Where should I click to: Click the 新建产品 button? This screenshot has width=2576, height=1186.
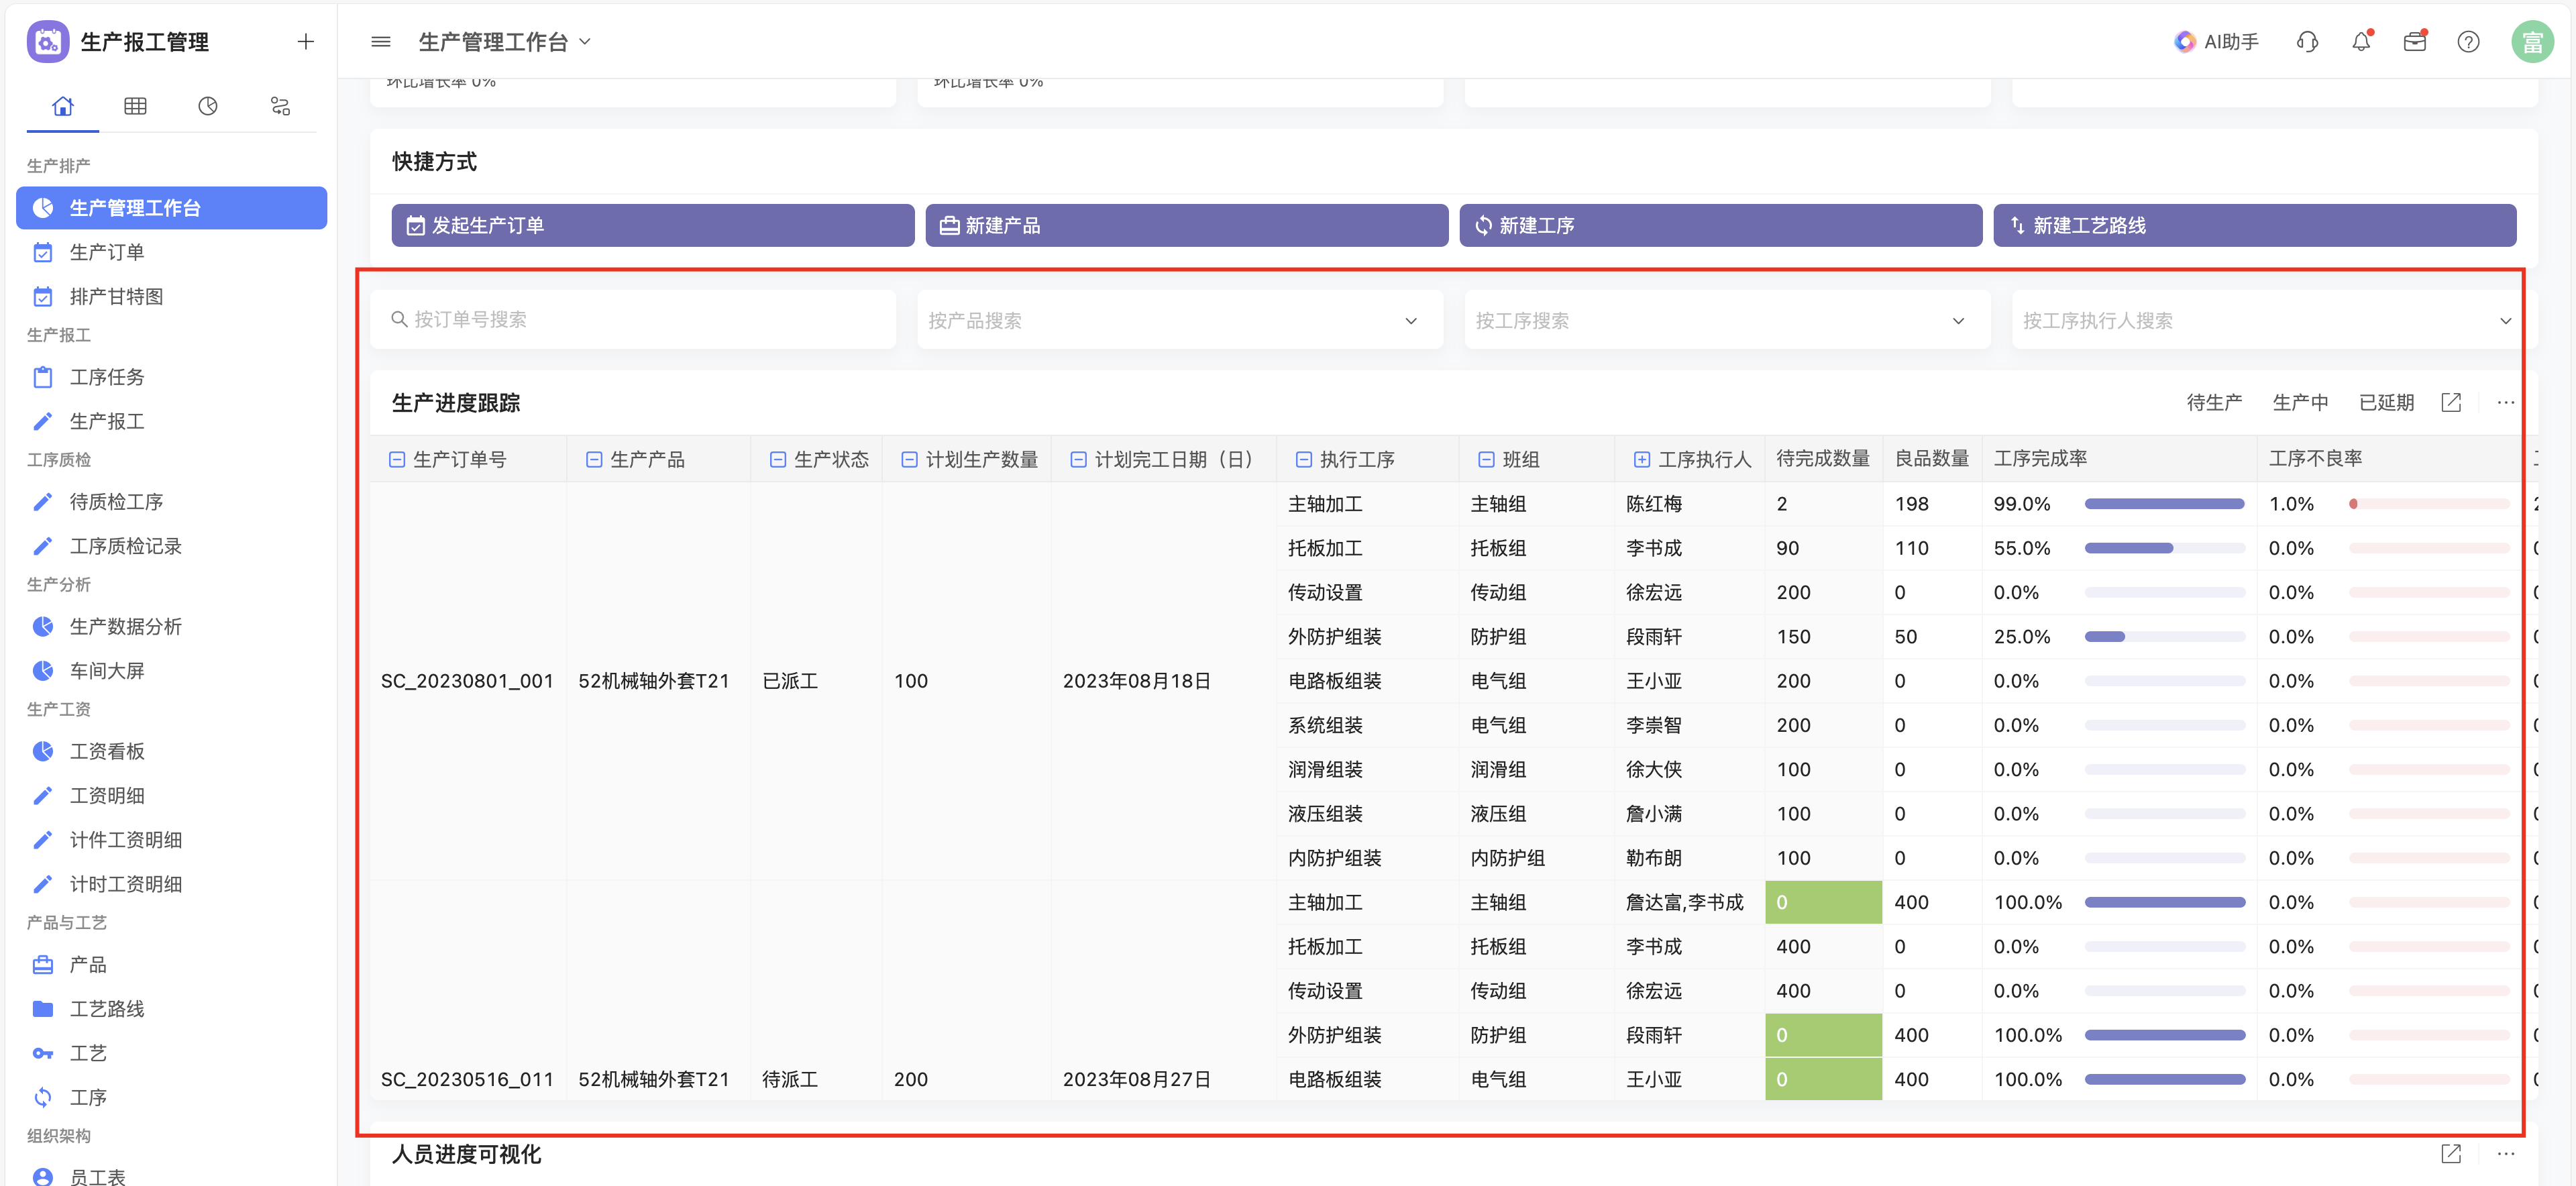[1187, 225]
